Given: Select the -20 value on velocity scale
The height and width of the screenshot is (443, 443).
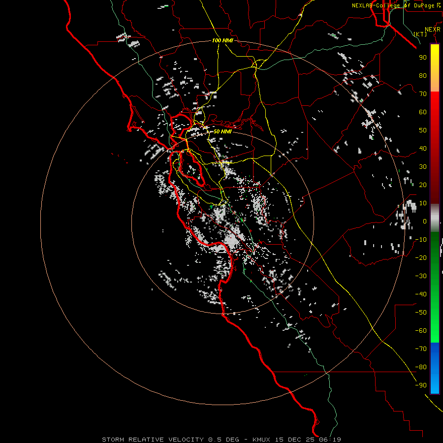Looking at the screenshot, I should point(421,258).
